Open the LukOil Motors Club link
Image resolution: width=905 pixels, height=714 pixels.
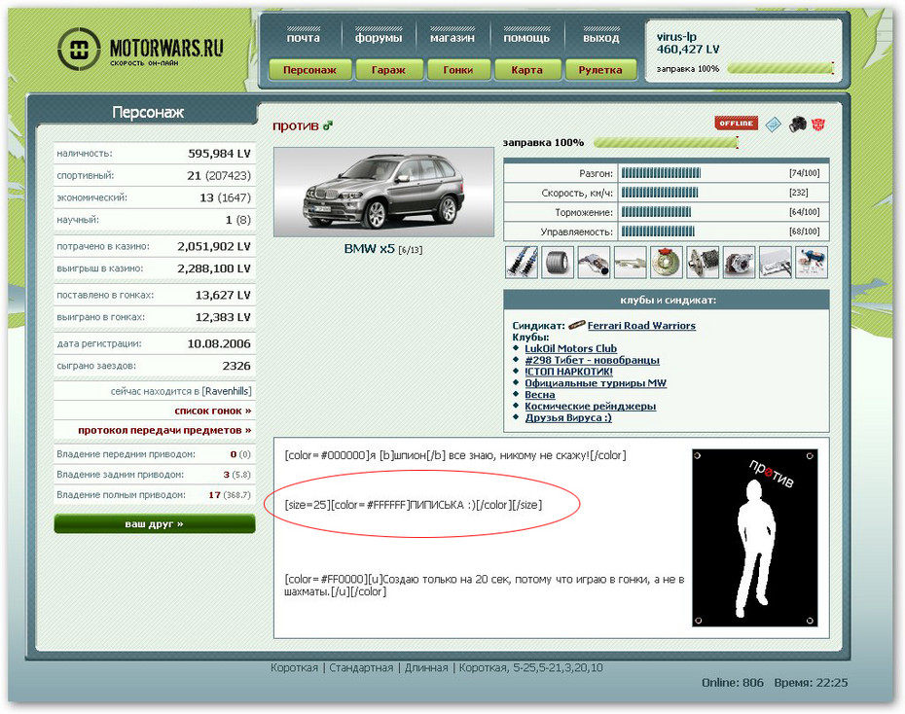(x=571, y=348)
